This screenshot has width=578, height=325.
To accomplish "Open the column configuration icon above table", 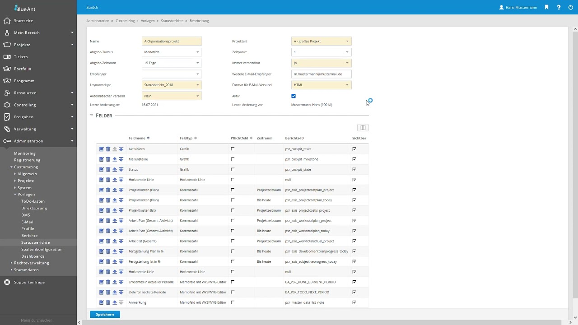I will tap(363, 128).
